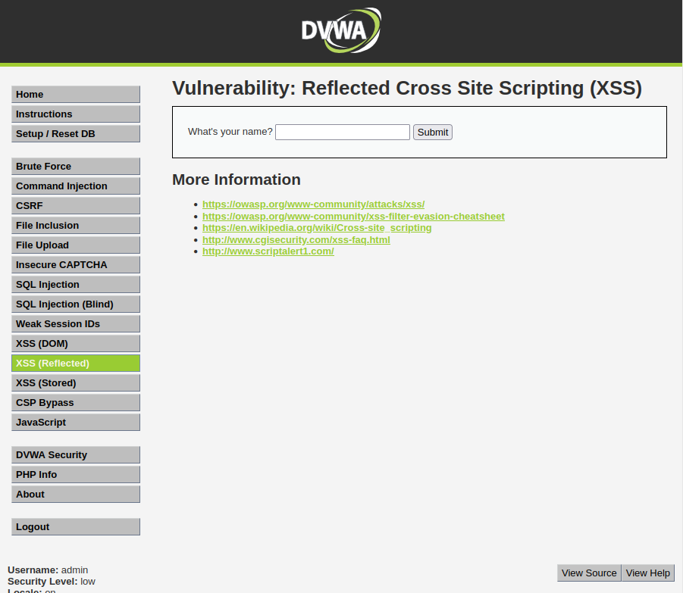The image size is (683, 593).
Task: Open the SQL Injection page
Action: point(76,284)
